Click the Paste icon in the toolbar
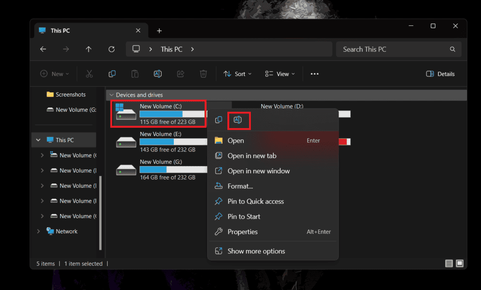 point(135,74)
